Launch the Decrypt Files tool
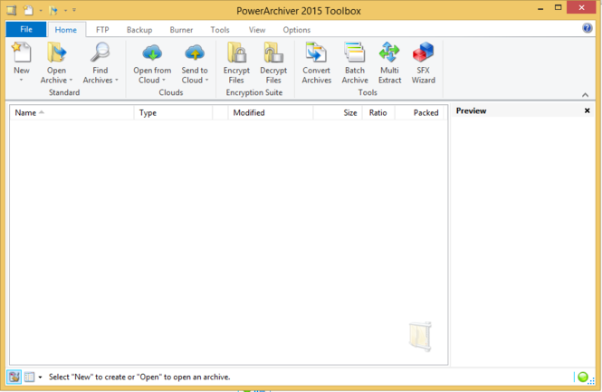The width and height of the screenshot is (602, 392). 273,63
